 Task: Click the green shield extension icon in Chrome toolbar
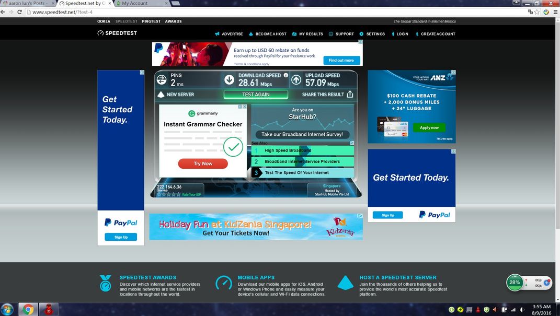(x=546, y=12)
